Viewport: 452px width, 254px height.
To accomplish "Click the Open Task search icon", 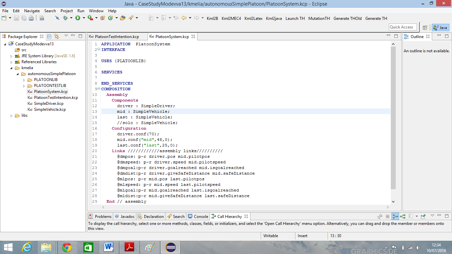I will pyautogui.click(x=131, y=18).
